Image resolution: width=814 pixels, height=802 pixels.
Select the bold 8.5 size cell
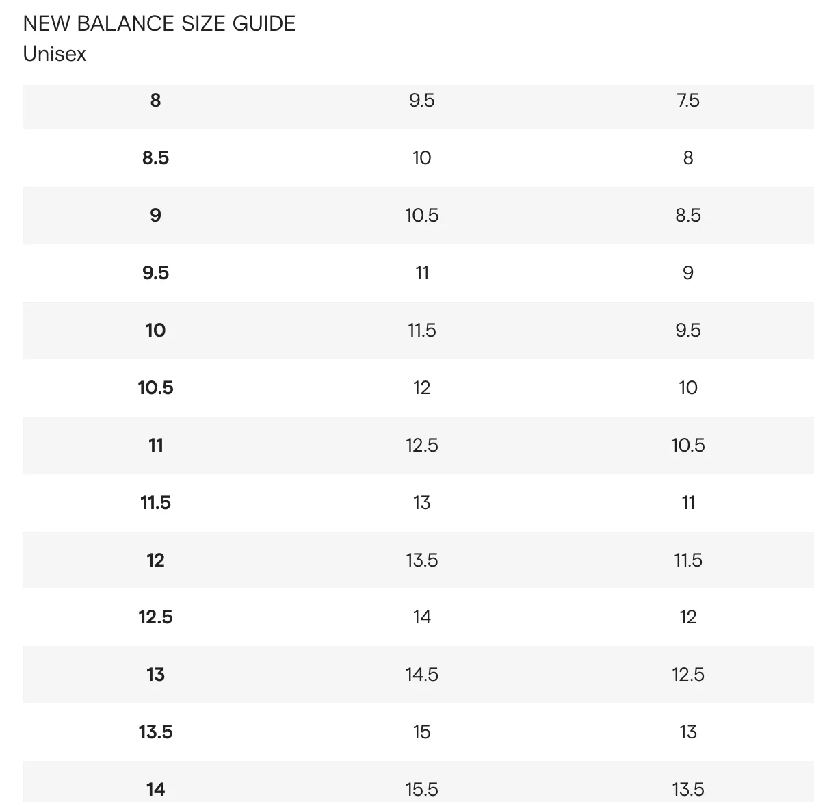click(x=156, y=158)
